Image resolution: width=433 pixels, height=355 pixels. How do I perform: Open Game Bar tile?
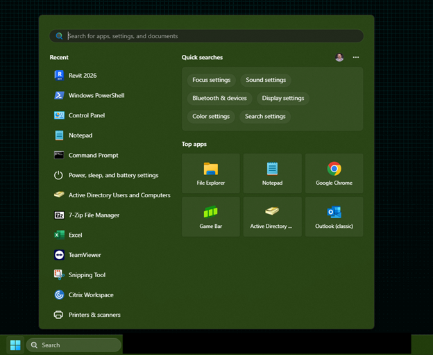point(211,217)
